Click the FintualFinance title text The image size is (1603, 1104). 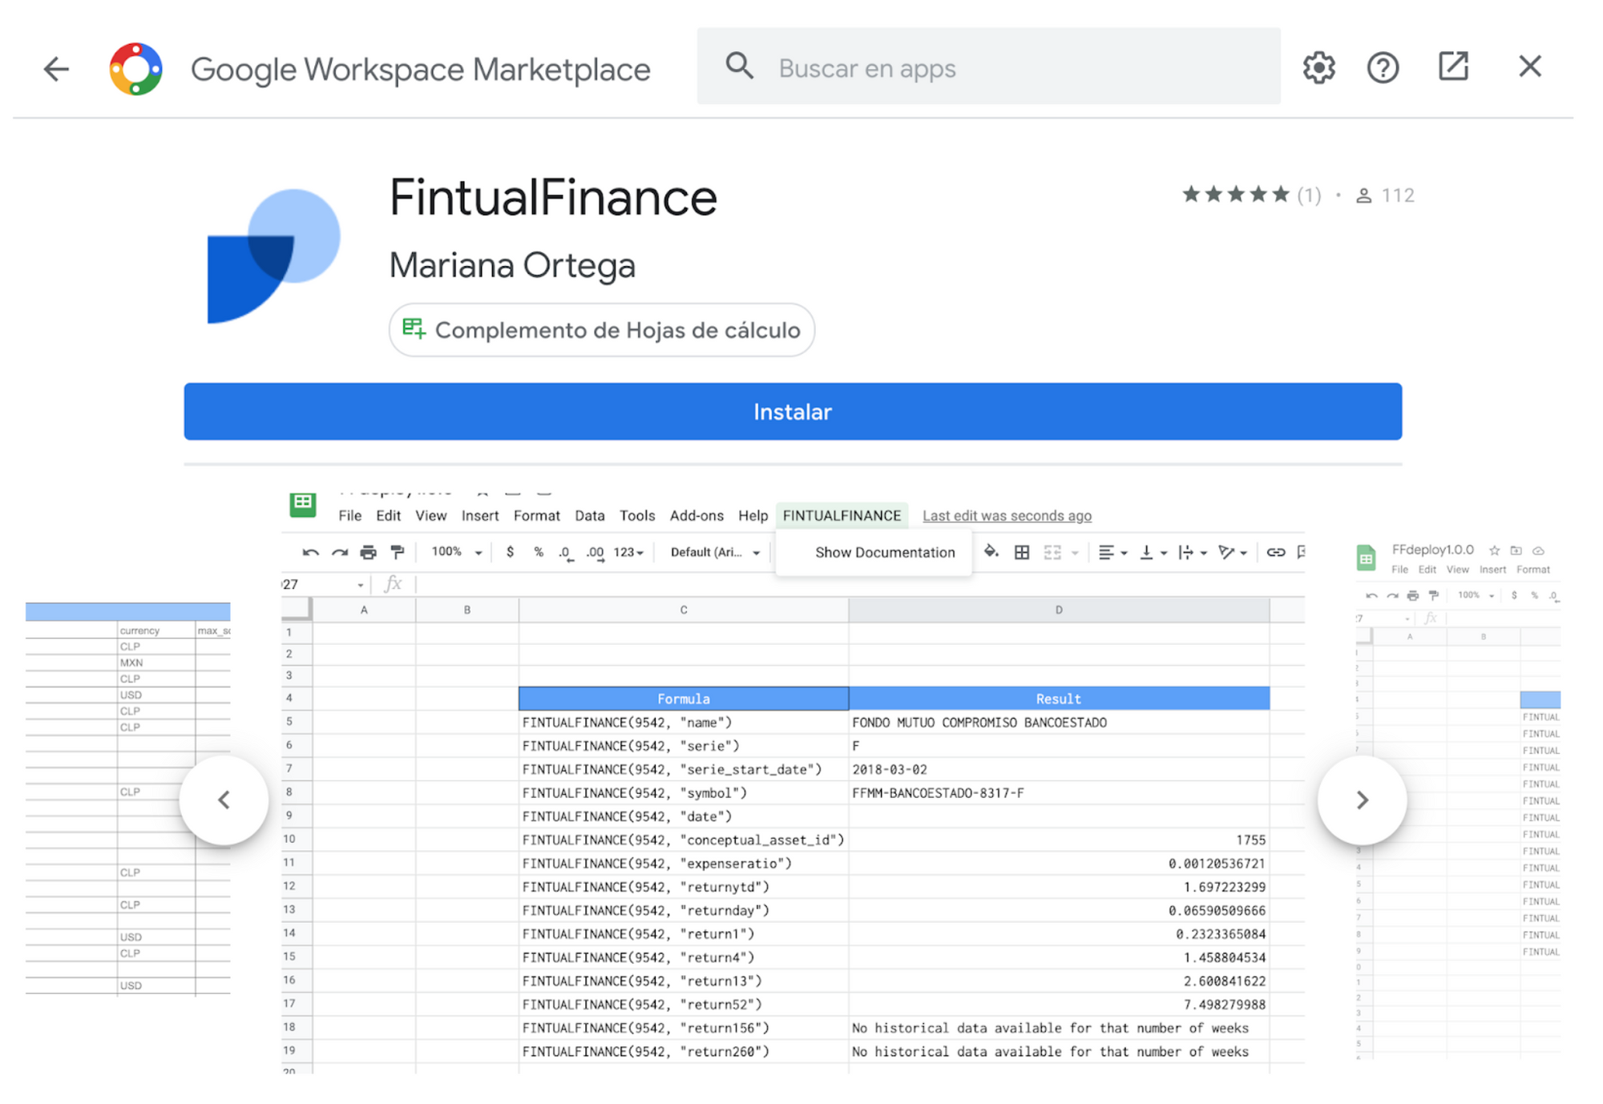(552, 198)
